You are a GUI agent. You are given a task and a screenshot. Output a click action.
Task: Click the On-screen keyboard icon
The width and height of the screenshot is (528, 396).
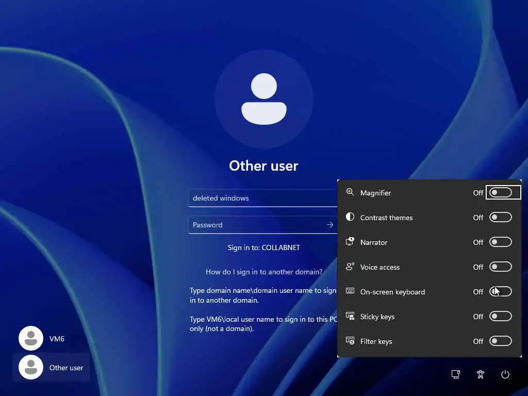pyautogui.click(x=350, y=291)
